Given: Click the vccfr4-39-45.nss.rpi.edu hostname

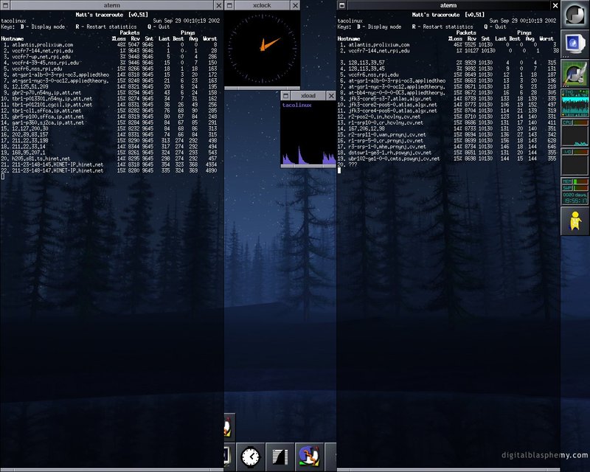Looking at the screenshot, I should [x=45, y=63].
